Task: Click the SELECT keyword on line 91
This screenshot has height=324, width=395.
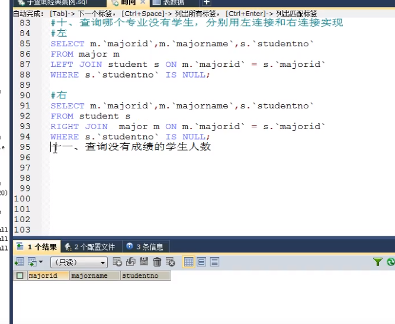Action: (x=68, y=106)
